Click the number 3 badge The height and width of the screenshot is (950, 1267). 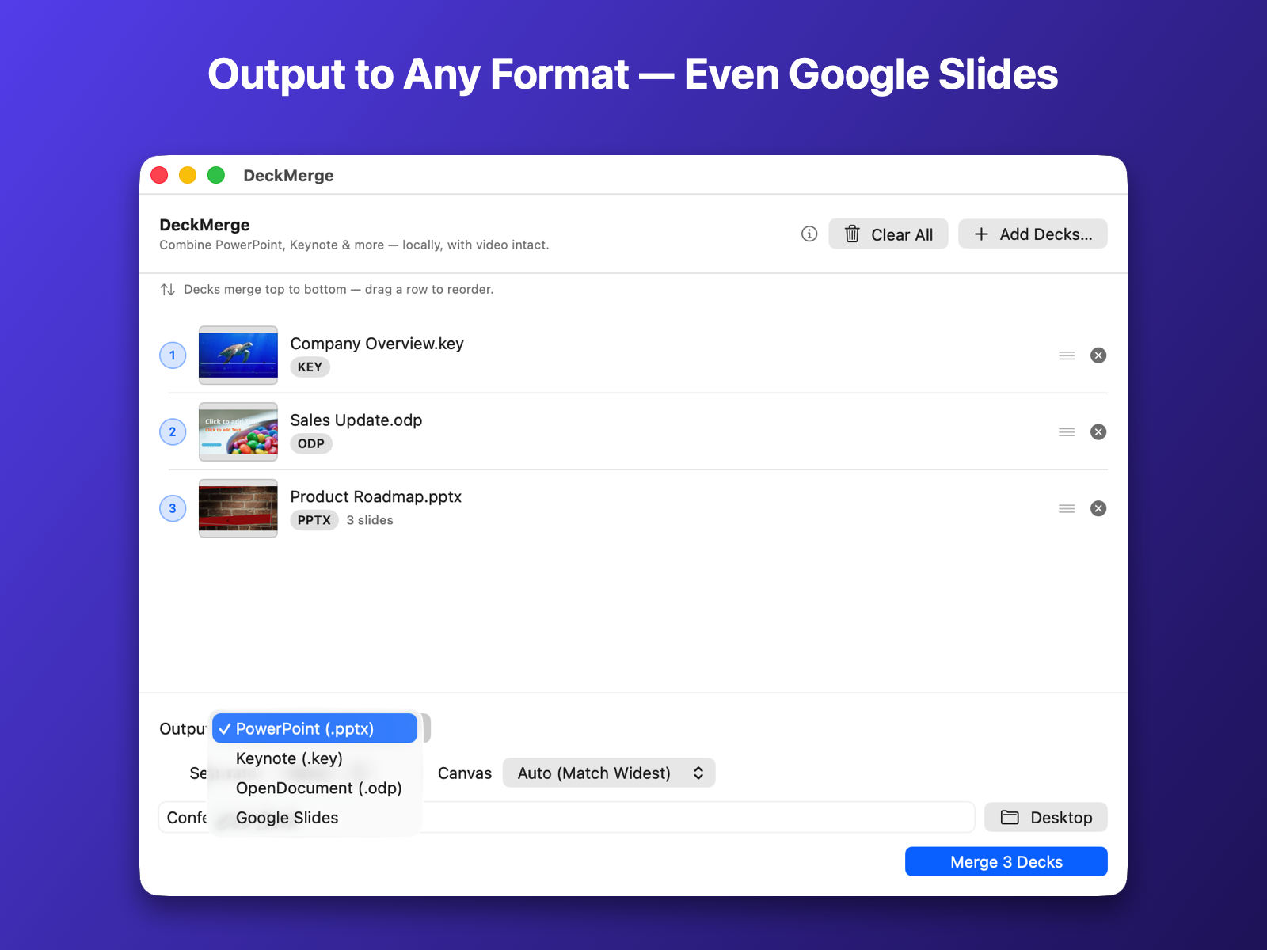coord(173,508)
